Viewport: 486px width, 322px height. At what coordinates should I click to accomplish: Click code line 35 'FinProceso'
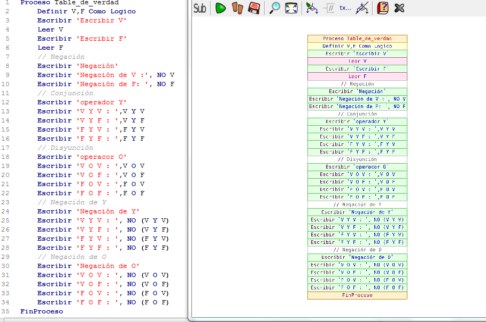pyautogui.click(x=42, y=311)
